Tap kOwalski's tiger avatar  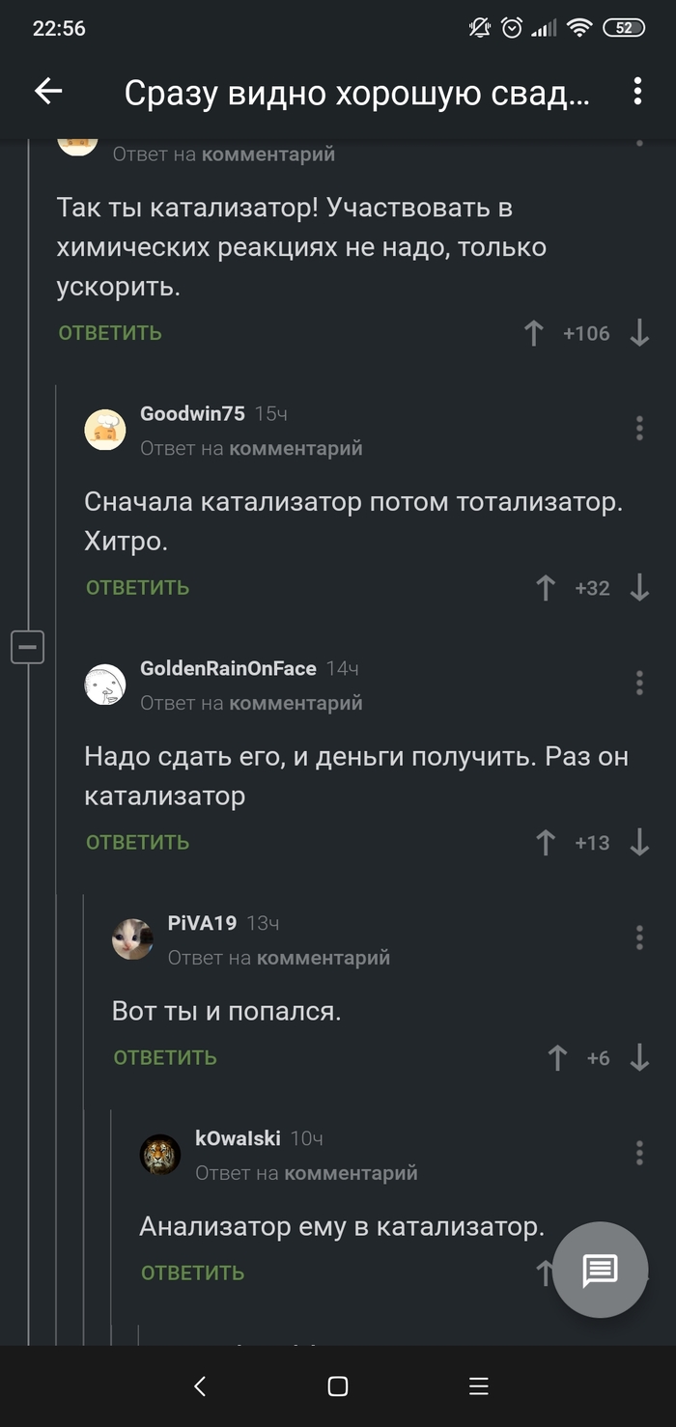(x=160, y=1154)
